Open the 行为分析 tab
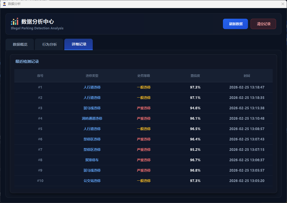This screenshot has height=203, width=287. [49, 44]
